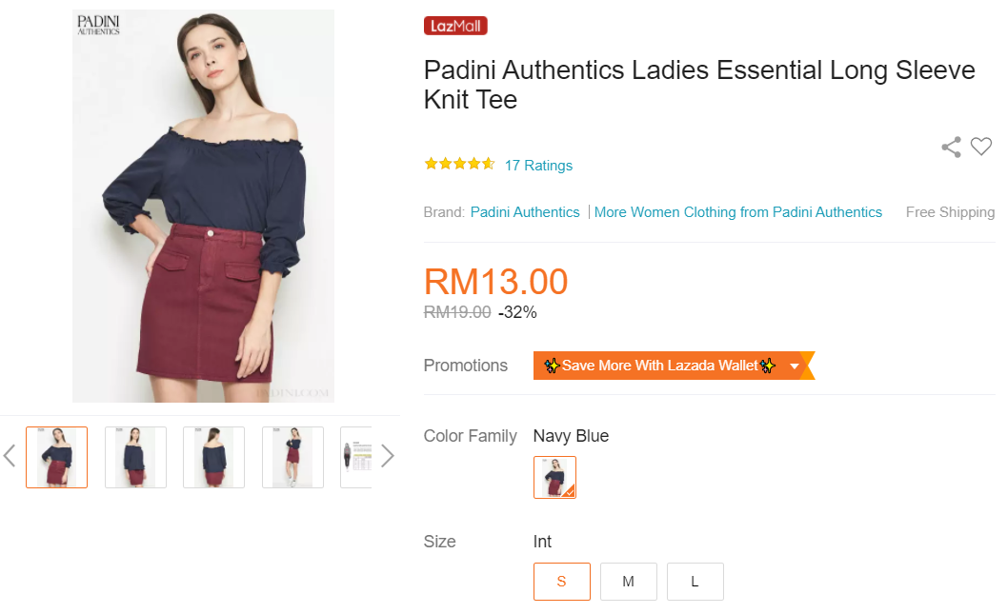Open the size chart thumbnail
The image size is (1007, 614).
click(x=356, y=457)
